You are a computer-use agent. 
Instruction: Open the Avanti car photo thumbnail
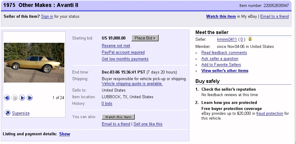pyautogui.click(x=34, y=62)
